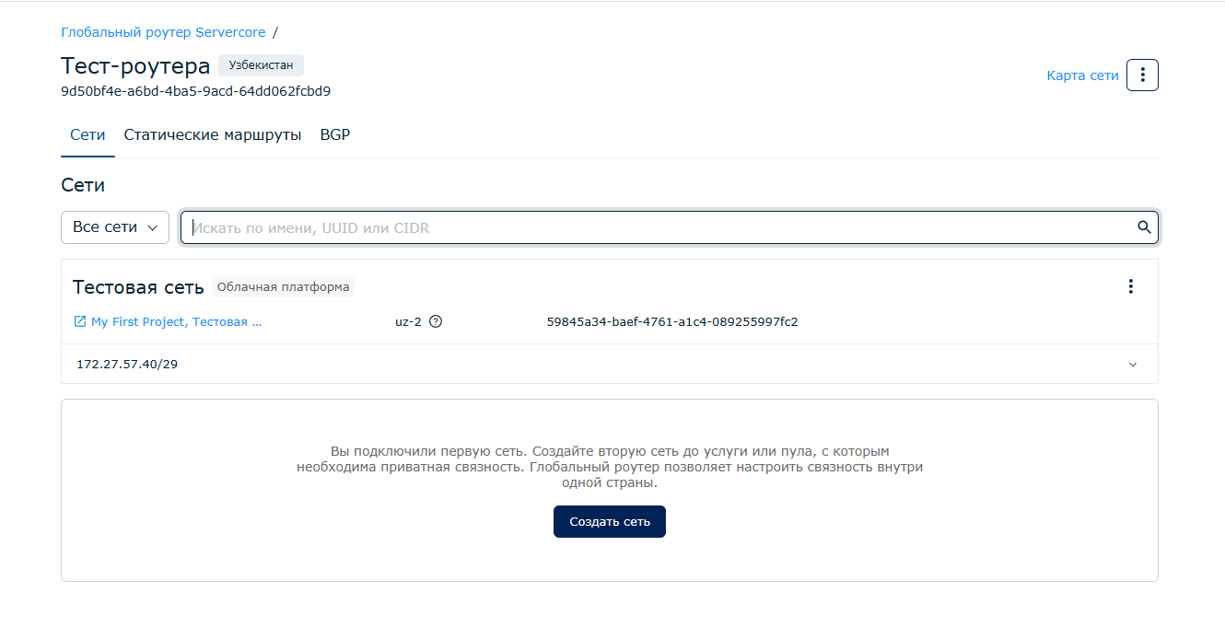
Task: Expand the 172.27.57.40/29 subnet chevron
Action: point(1132,365)
